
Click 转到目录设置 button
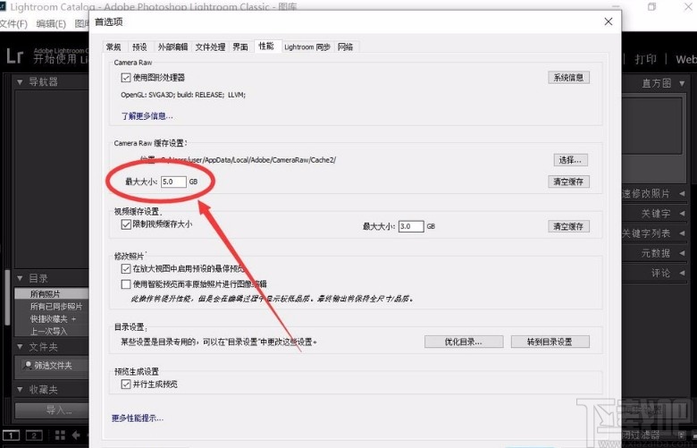550,342
